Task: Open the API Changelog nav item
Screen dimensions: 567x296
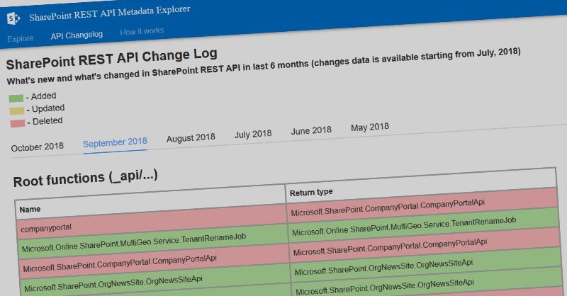Action: (x=77, y=35)
